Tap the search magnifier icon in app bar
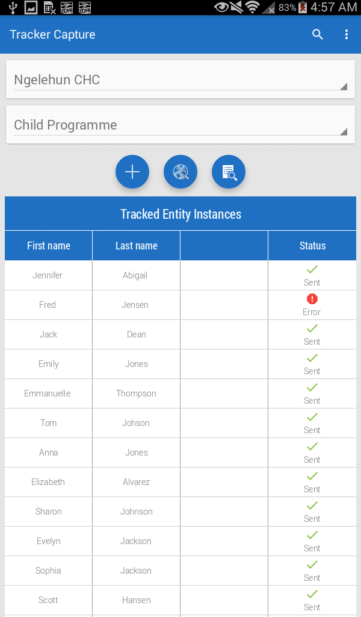 point(318,34)
